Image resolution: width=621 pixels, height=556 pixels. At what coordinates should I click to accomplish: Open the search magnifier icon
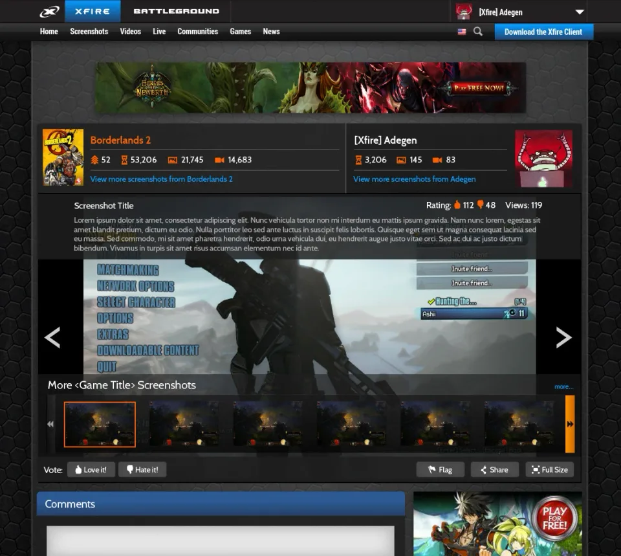tap(477, 32)
